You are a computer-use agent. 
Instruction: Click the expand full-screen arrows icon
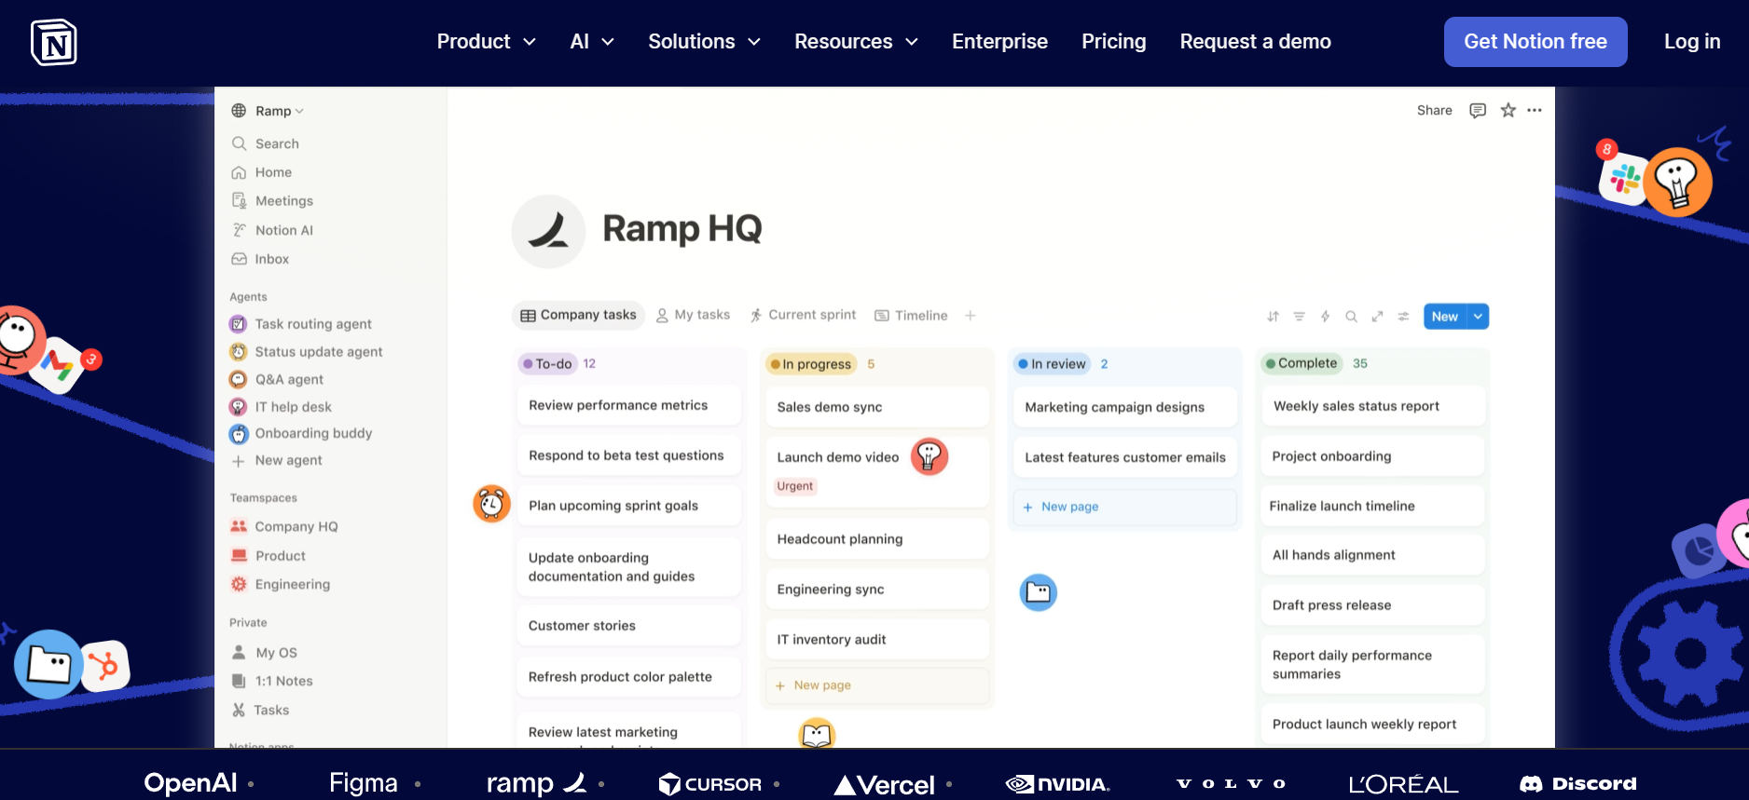click(x=1377, y=317)
